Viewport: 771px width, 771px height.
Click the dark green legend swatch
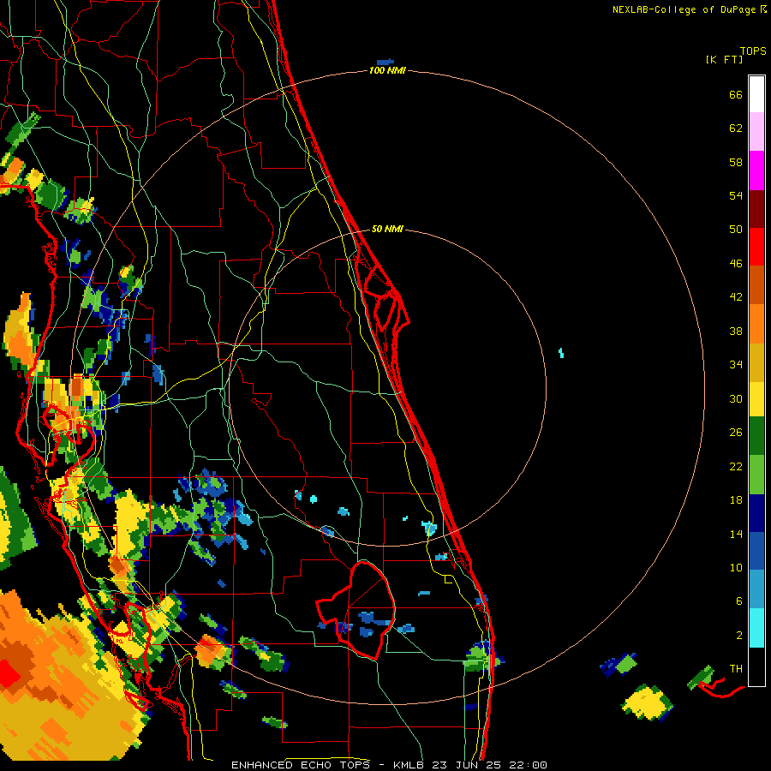point(756,436)
